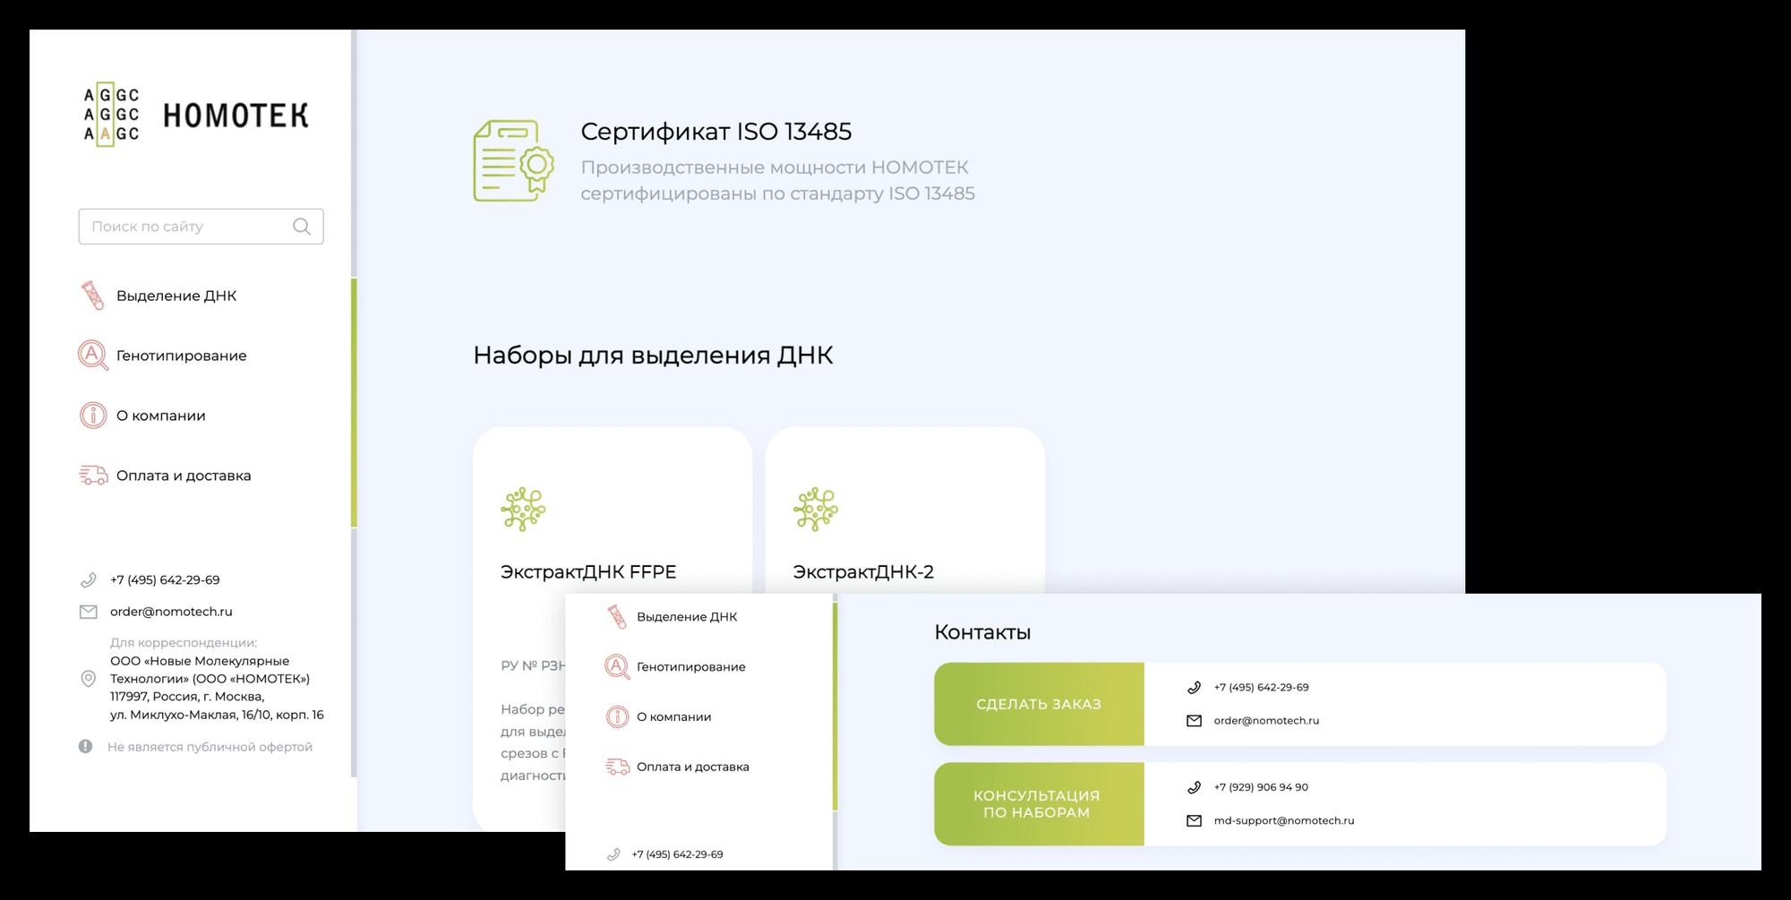Email md-support@nomotech.ru
The image size is (1791, 900).
(1283, 821)
